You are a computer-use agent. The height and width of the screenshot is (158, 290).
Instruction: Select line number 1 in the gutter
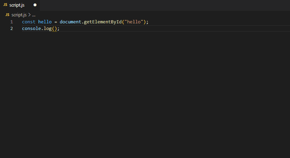click(x=12, y=22)
